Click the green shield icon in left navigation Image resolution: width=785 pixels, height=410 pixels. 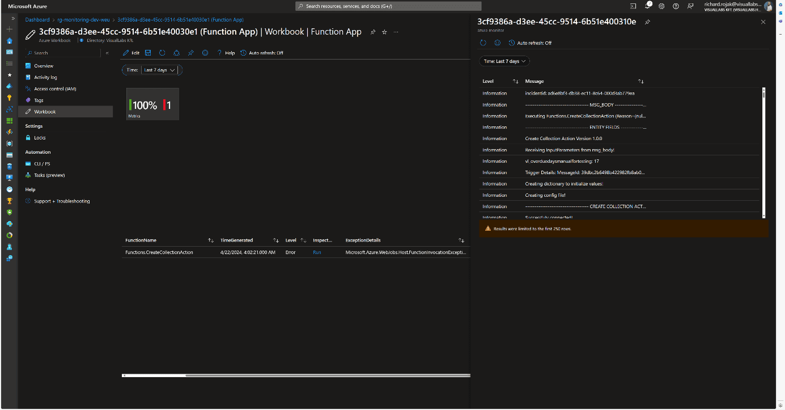pos(9,212)
